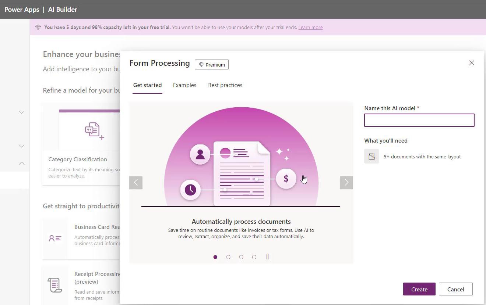
Task: Open the Receipt Processing (preview) model
Action: [x=97, y=278]
